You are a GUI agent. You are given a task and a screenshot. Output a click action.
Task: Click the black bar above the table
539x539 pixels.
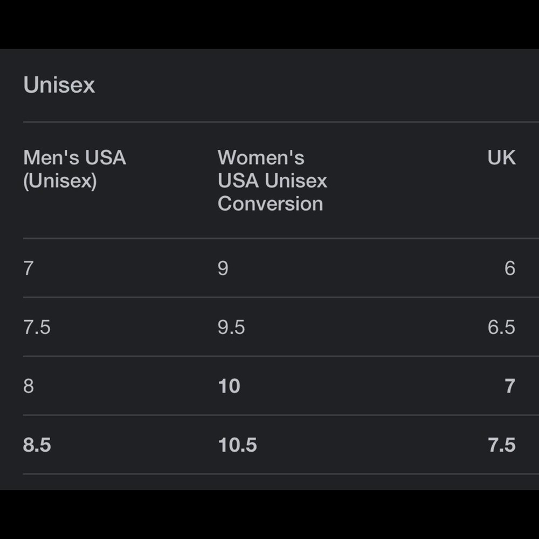(269, 24)
